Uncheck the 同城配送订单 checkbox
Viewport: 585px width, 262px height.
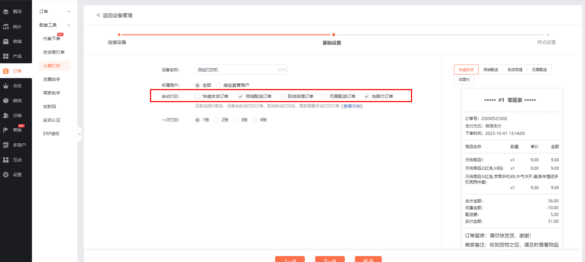tap(241, 96)
